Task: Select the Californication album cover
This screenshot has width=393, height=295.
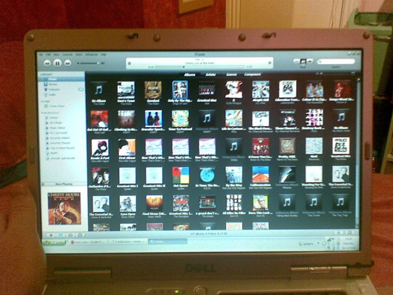Action: pyautogui.click(x=260, y=175)
